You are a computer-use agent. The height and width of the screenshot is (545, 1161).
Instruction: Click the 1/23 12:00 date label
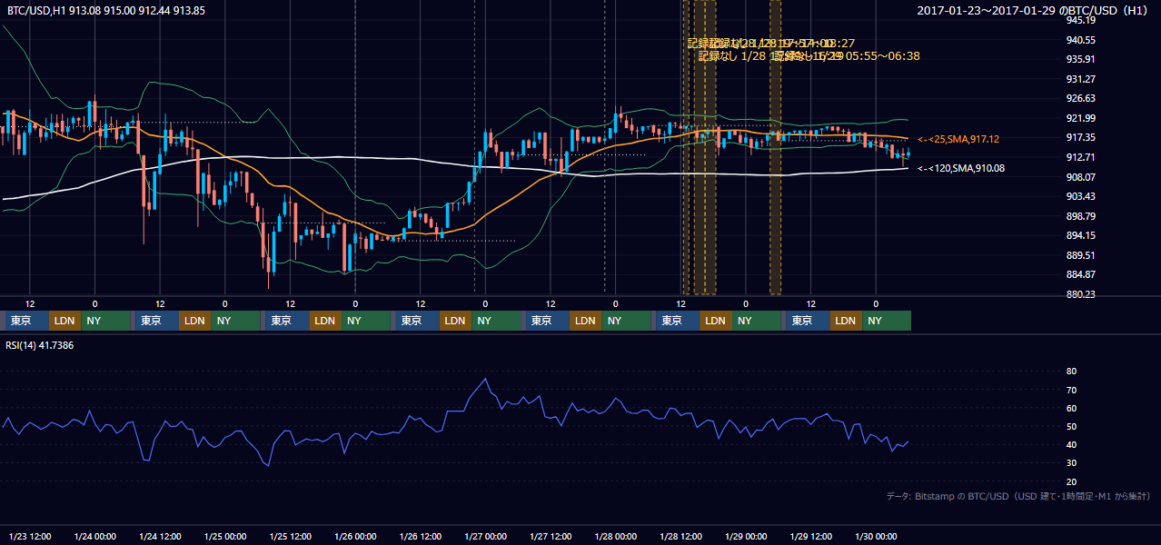29,535
